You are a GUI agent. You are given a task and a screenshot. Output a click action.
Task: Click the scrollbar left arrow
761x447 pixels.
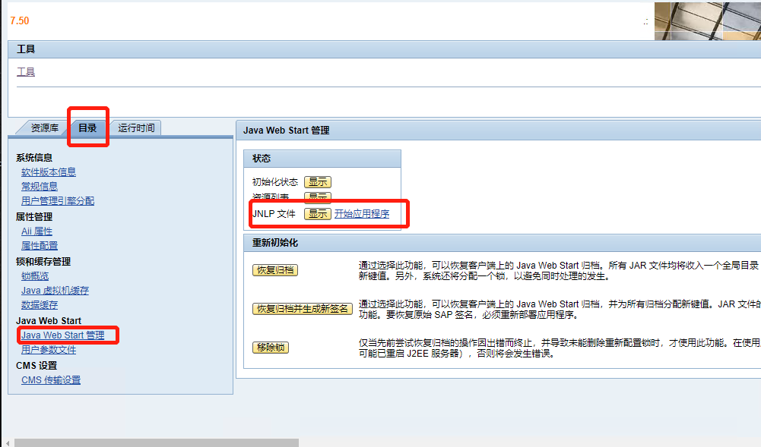coord(8,442)
